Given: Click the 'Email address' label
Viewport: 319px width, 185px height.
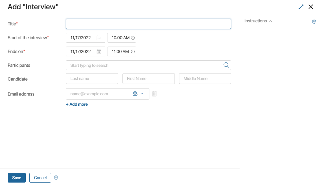Looking at the screenshot, I should click(21, 94).
